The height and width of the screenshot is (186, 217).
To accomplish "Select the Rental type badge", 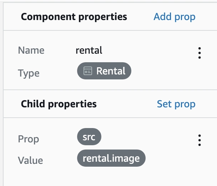I will coord(104,71).
